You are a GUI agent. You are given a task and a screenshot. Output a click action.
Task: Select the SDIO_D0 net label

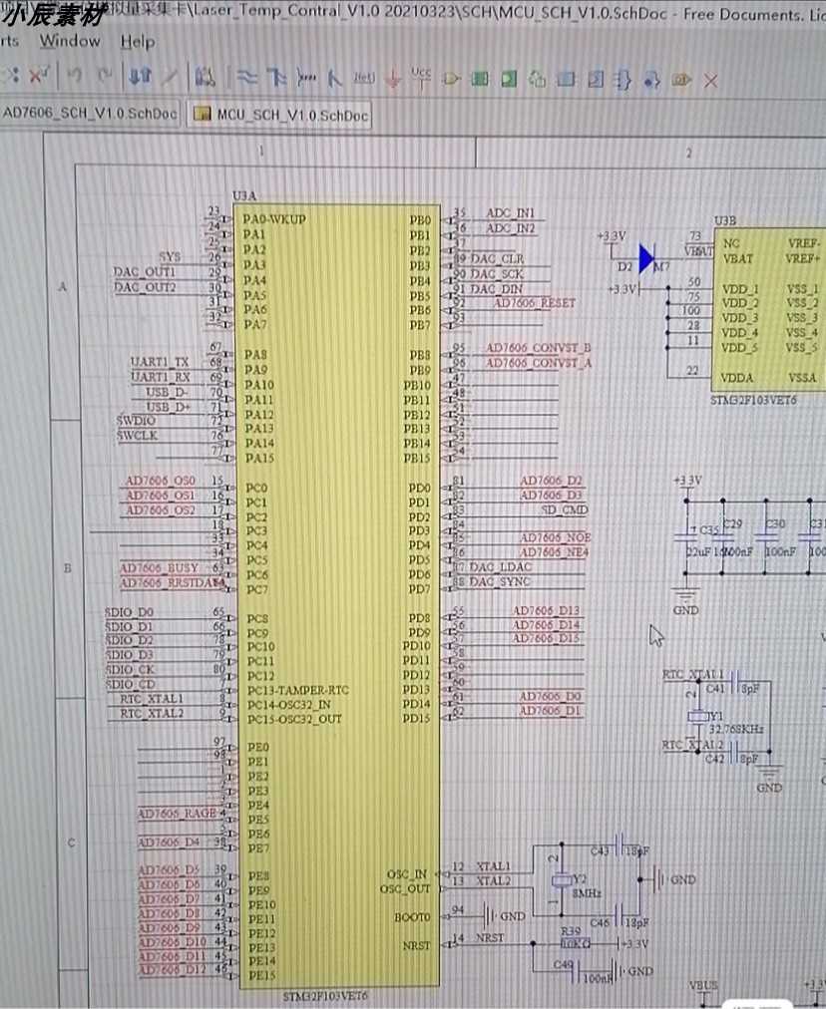click(130, 612)
